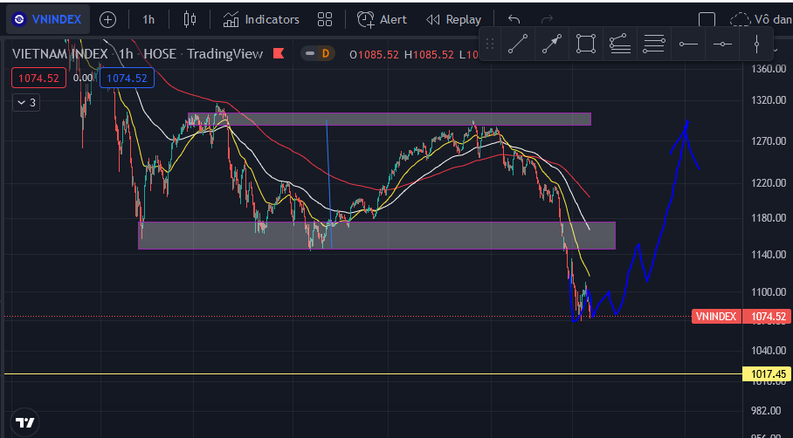Screen dimensions: 793x438
Task: Select the lower purple support rectangle
Action: (376, 236)
